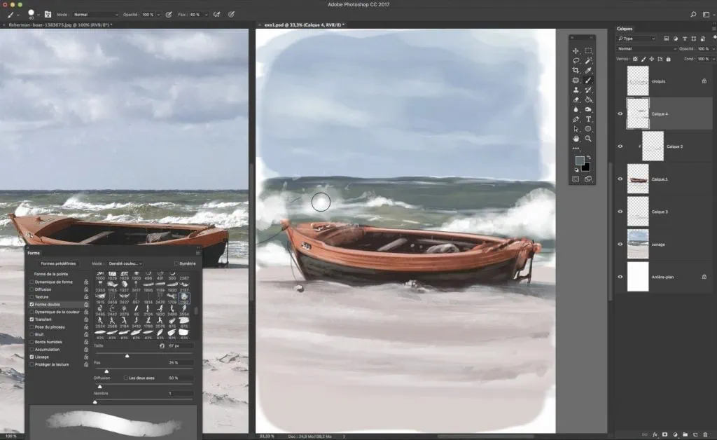Pick the Eyedropper tool
The width and height of the screenshot is (717, 440).
point(588,71)
